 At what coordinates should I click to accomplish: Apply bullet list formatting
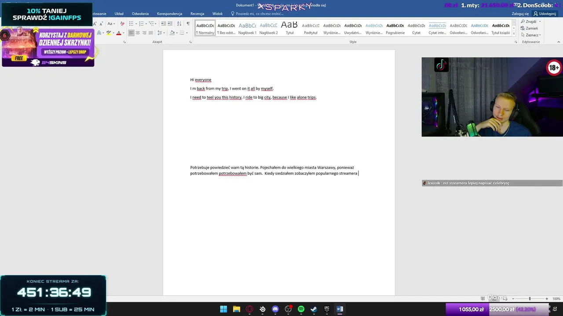coord(131,24)
